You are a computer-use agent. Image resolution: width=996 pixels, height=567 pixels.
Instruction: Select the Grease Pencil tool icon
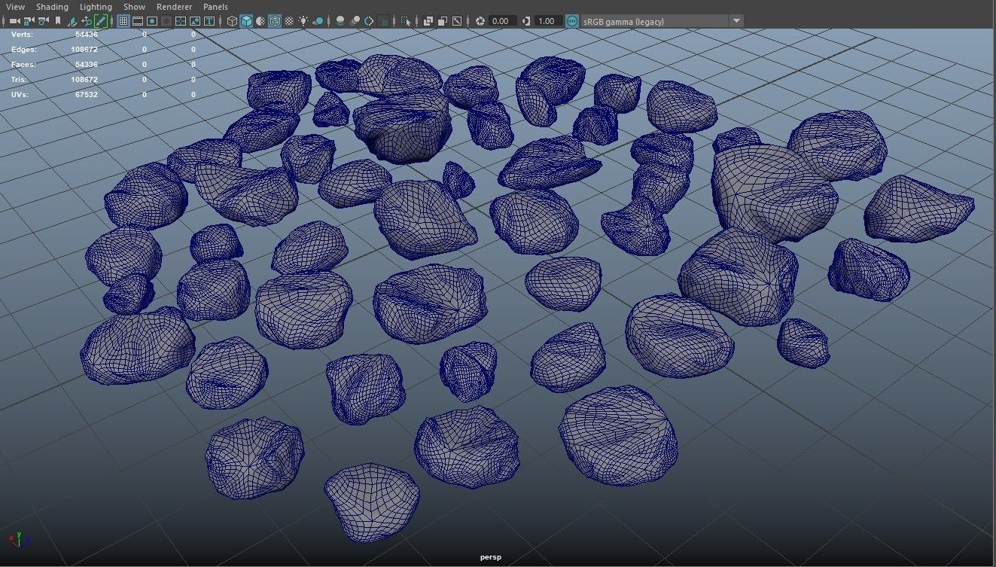tap(101, 21)
